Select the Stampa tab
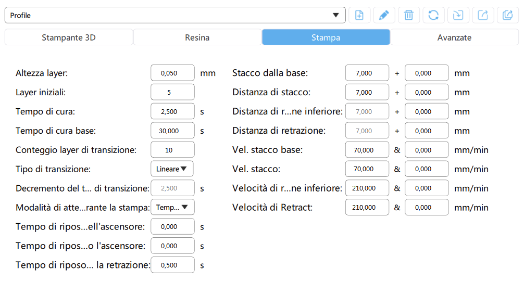Screen dimensions: 524x294 click(x=326, y=37)
